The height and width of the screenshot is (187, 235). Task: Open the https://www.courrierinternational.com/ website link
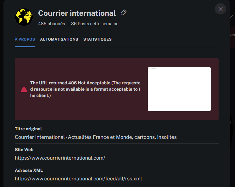tap(60, 158)
